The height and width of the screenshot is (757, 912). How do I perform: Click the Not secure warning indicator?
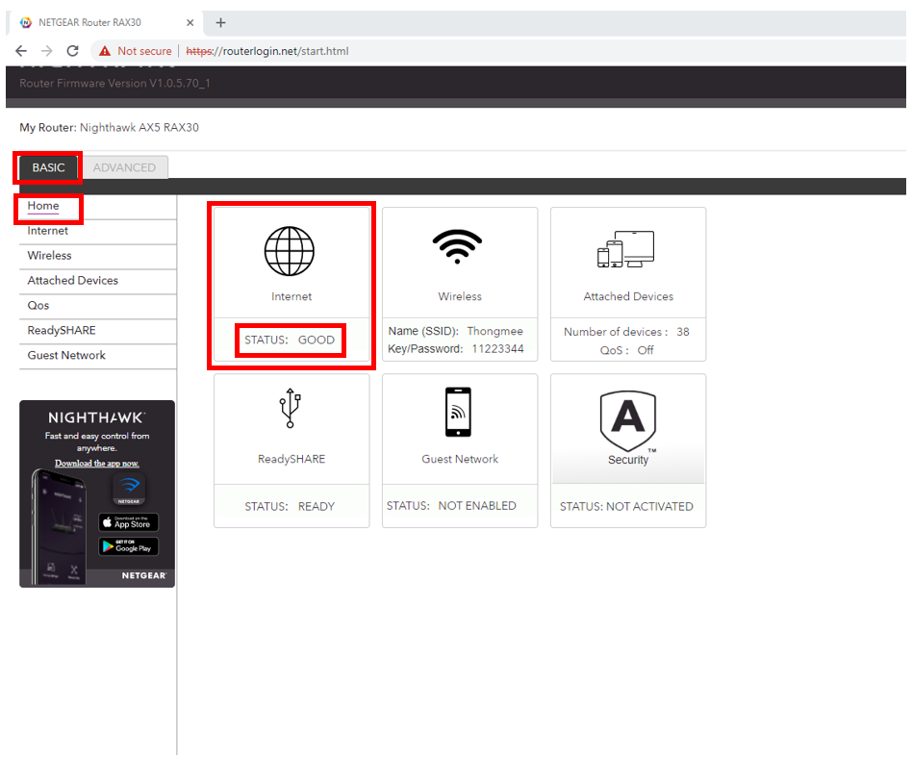point(136,51)
